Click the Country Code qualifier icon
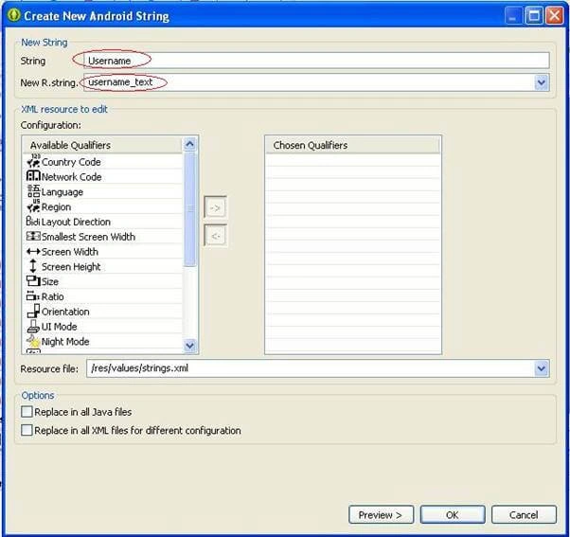Viewport: 570px width, 537px height. (x=33, y=161)
